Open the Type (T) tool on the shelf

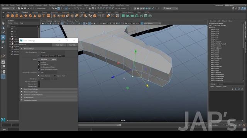click(x=44, y=16)
